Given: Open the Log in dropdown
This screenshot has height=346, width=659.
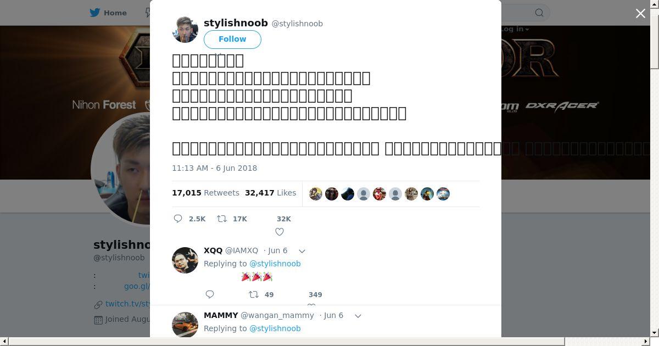Looking at the screenshot, I should [x=514, y=29].
